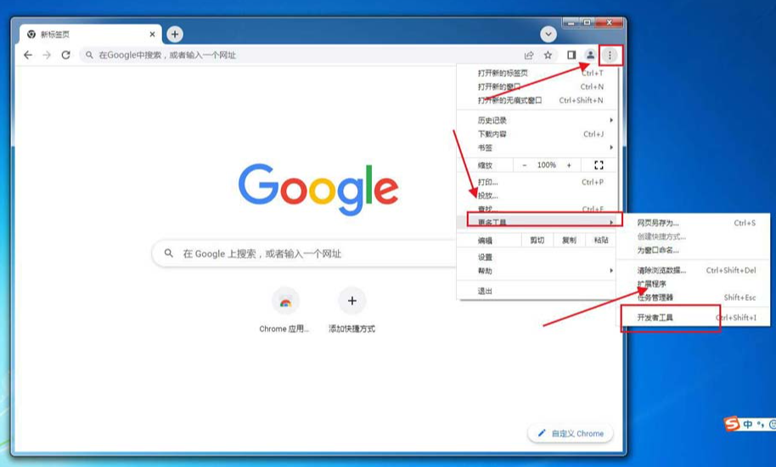This screenshot has width=776, height=467.
Task: Click 复制 in edit row
Action: [x=569, y=240]
